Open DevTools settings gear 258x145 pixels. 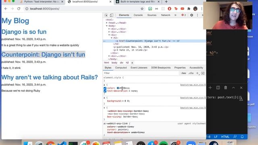coord(191,15)
